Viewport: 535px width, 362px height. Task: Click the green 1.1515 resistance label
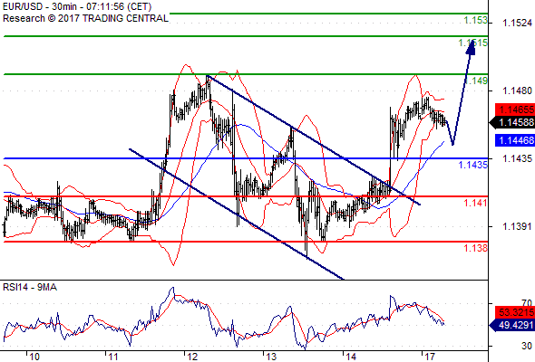coord(473,43)
